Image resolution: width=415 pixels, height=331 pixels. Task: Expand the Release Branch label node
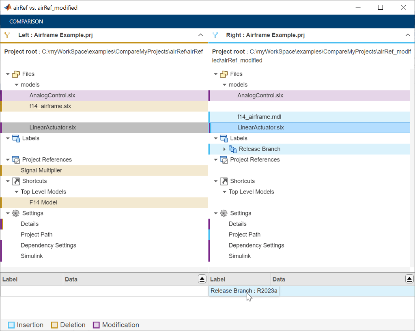224,149
